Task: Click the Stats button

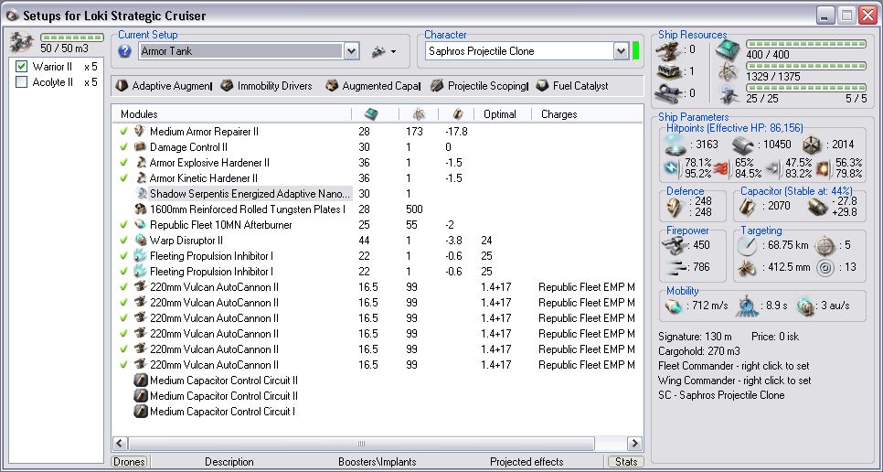Action: 625,462
